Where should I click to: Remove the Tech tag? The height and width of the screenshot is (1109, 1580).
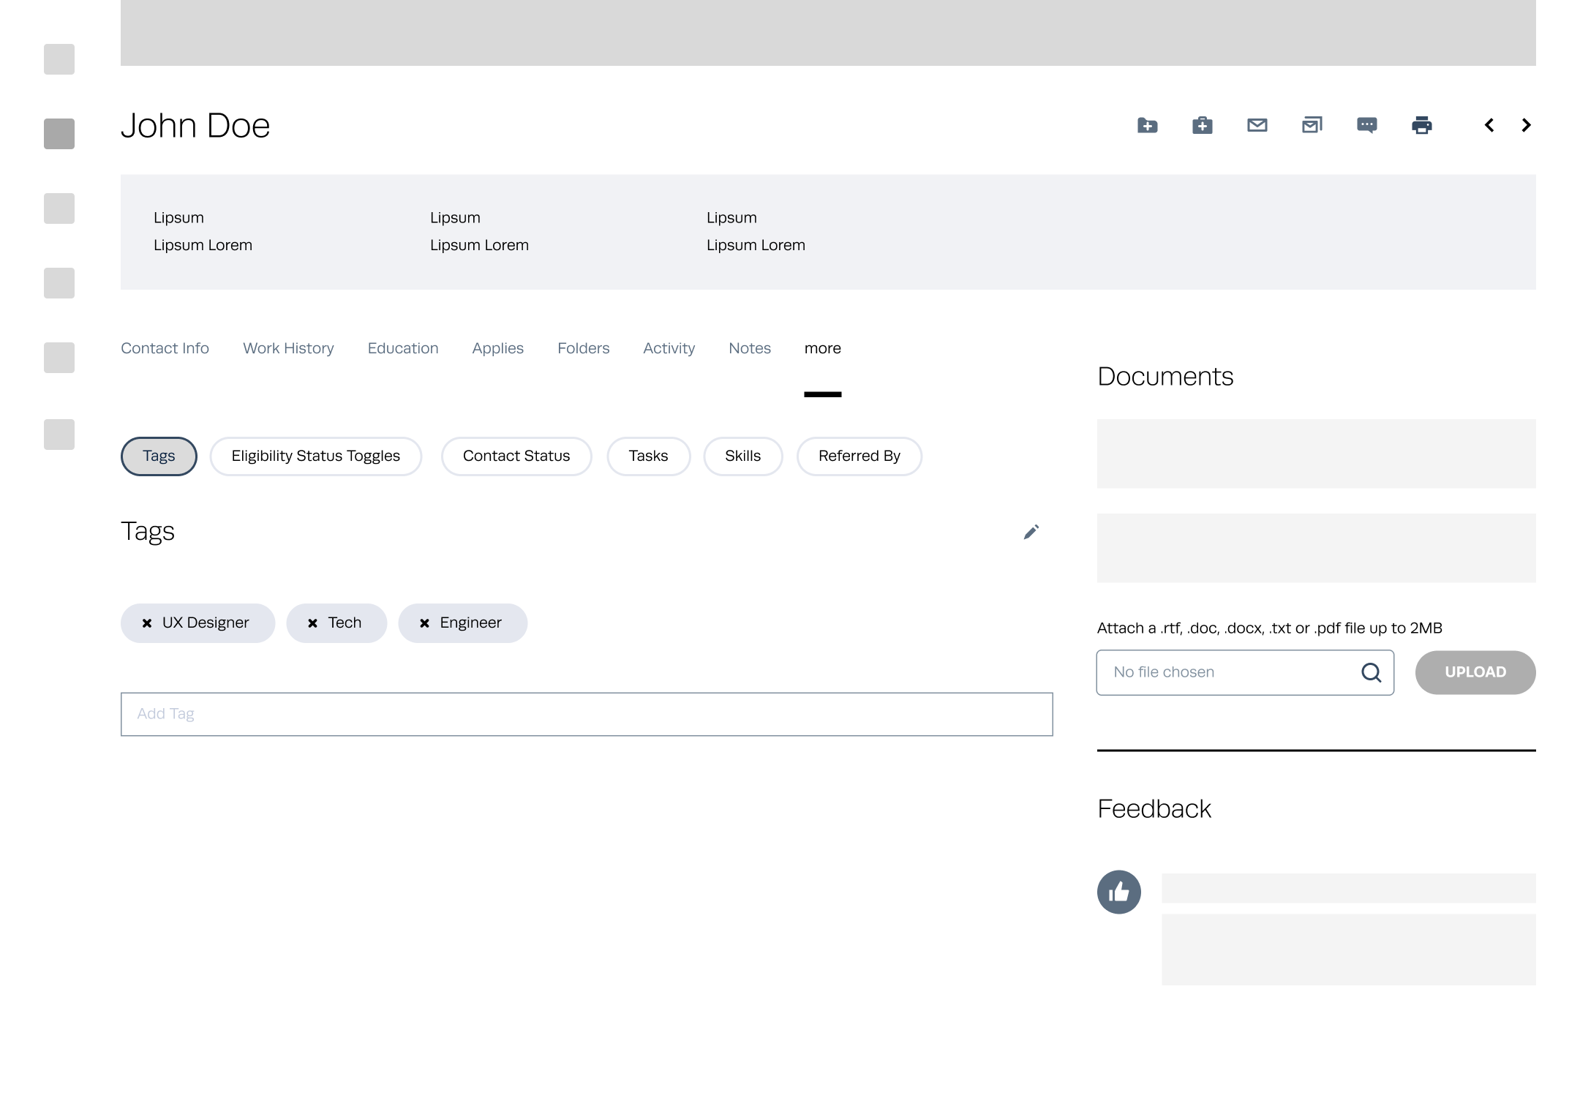pyautogui.click(x=312, y=623)
